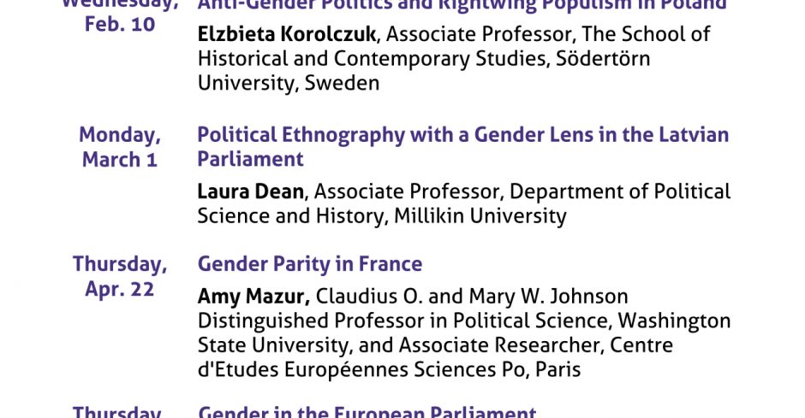Click the word Parliament under Latvian title
This screenshot has height=418, width=805.
click(251, 159)
